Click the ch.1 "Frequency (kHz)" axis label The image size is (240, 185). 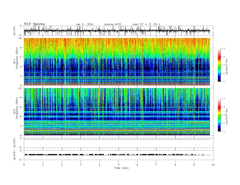(17, 58)
